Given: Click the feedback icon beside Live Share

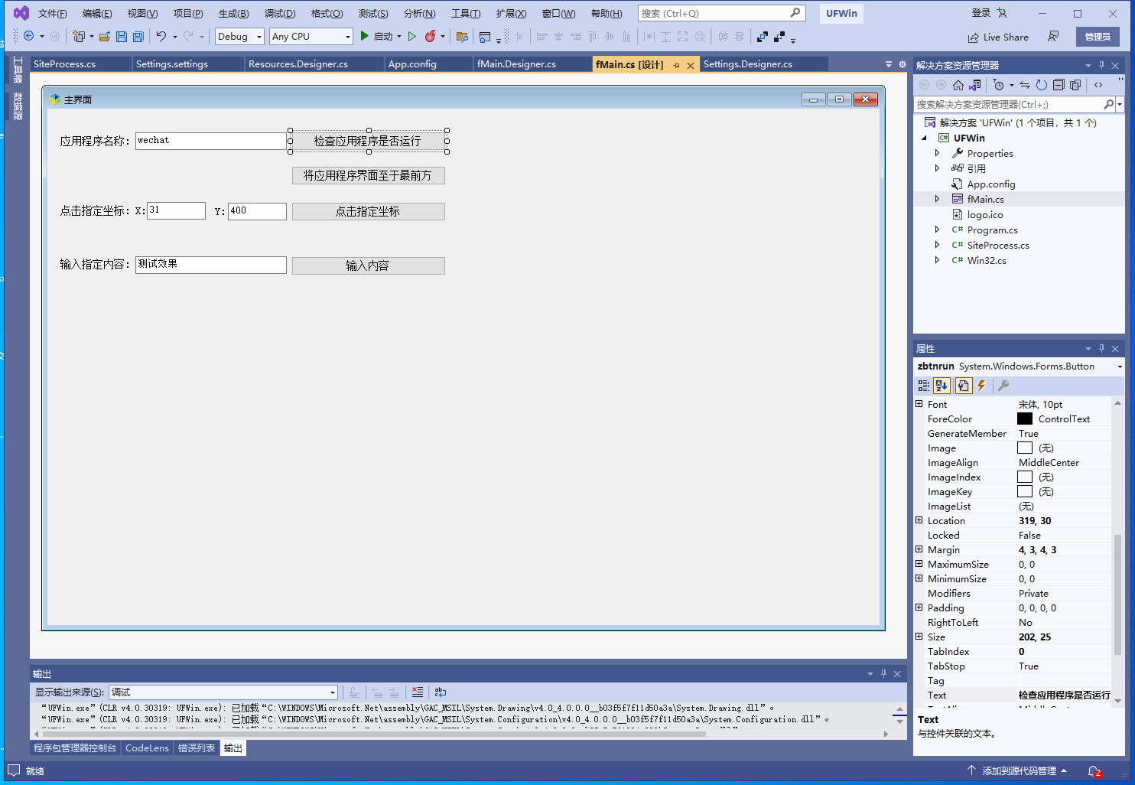Looking at the screenshot, I should coord(1053,37).
